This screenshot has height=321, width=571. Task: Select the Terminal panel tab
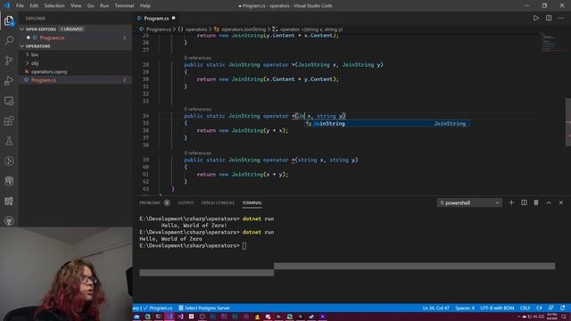252,202
